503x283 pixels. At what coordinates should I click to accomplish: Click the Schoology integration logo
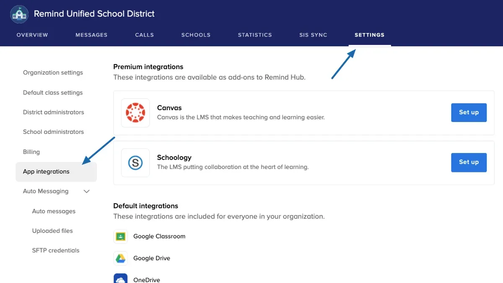135,163
